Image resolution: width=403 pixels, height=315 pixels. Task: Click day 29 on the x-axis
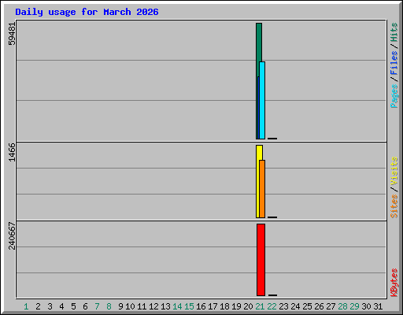click(x=354, y=306)
